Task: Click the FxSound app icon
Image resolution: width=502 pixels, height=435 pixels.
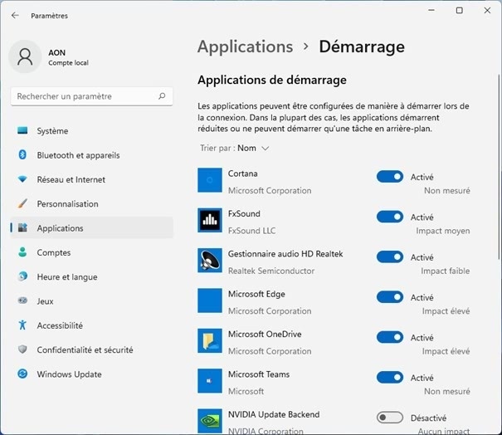Action: coord(210,220)
